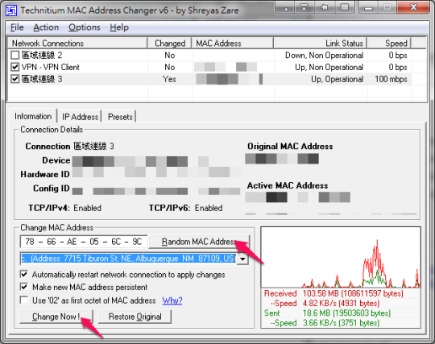Image resolution: width=435 pixels, height=344 pixels.
Task: Expand the MAC vendor address dropdown arrow
Action: tap(242, 259)
